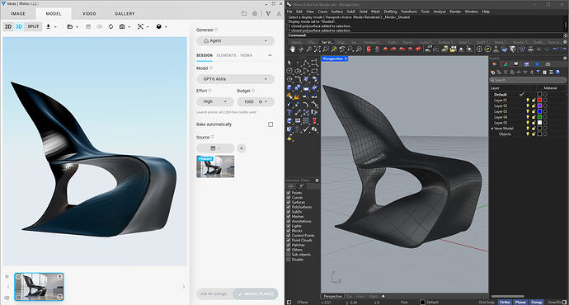Open the Source type dropdown

tap(215, 148)
